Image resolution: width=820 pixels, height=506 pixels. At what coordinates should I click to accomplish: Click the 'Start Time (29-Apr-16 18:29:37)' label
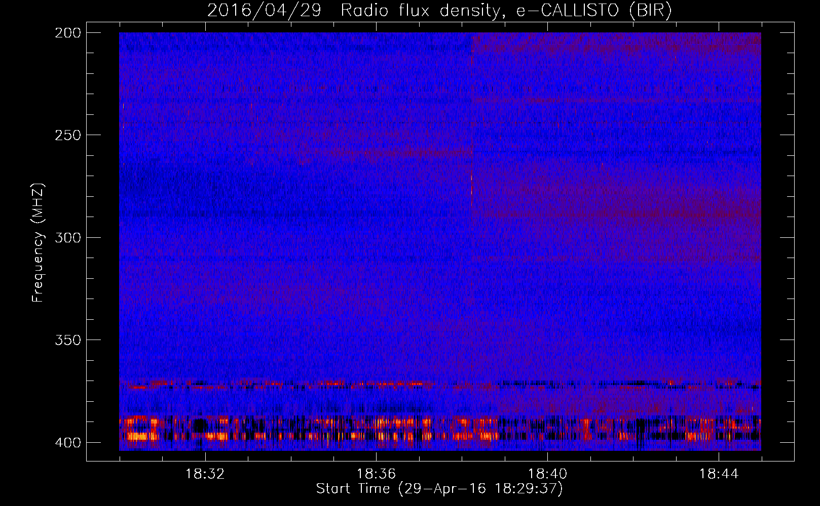pos(439,489)
